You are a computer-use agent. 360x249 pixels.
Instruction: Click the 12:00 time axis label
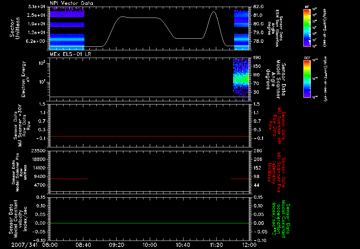(249, 245)
